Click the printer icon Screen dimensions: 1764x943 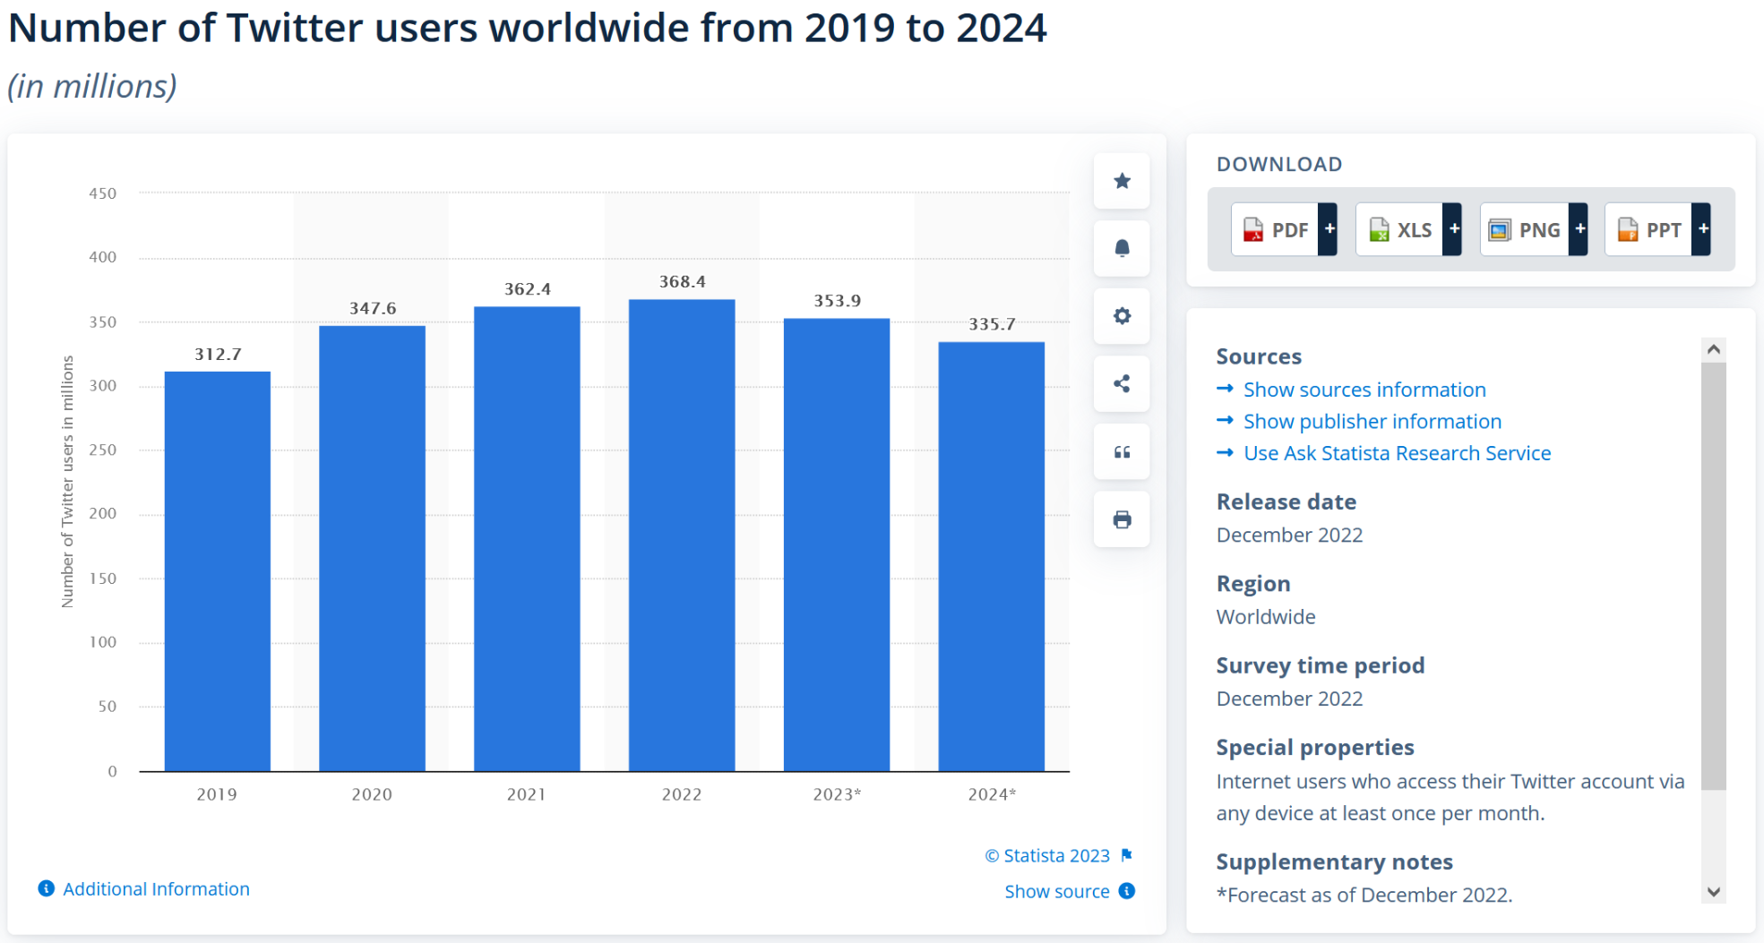point(1122,519)
